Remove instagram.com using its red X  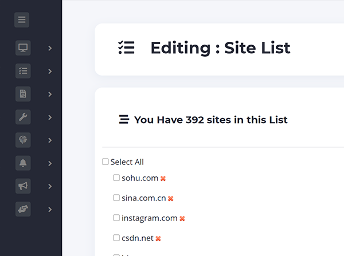(182, 219)
